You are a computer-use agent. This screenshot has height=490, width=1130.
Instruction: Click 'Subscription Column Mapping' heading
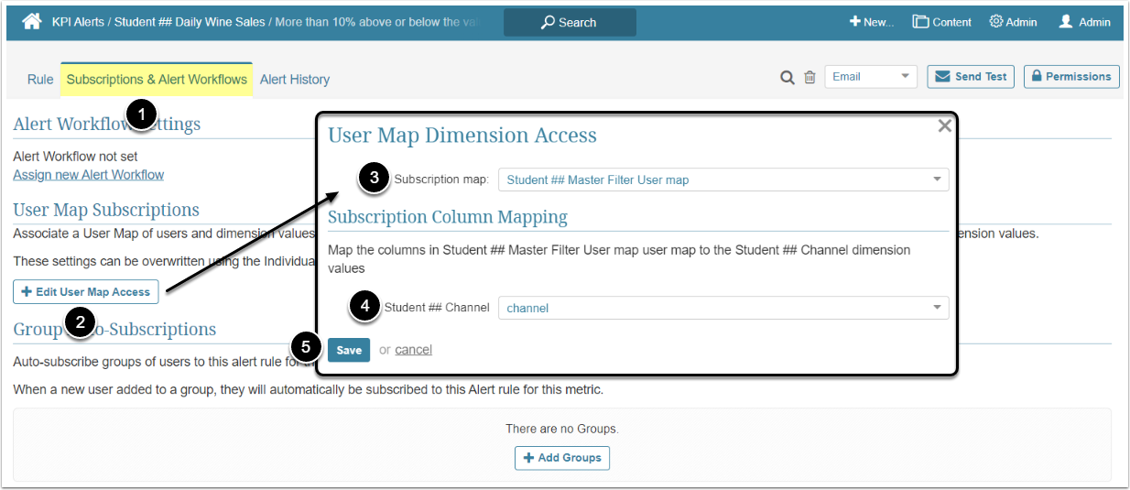(448, 217)
